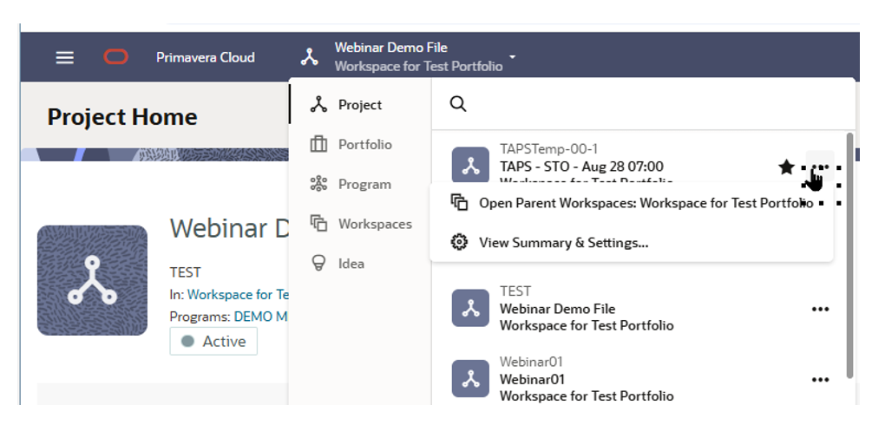Open the hamburger navigation menu

click(65, 58)
